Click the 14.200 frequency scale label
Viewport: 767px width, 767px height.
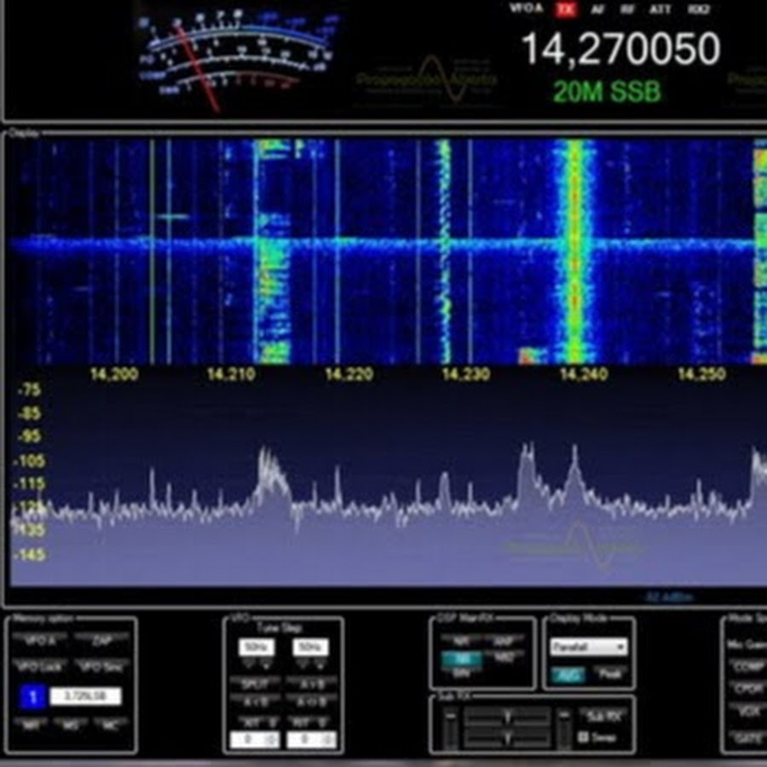114,375
